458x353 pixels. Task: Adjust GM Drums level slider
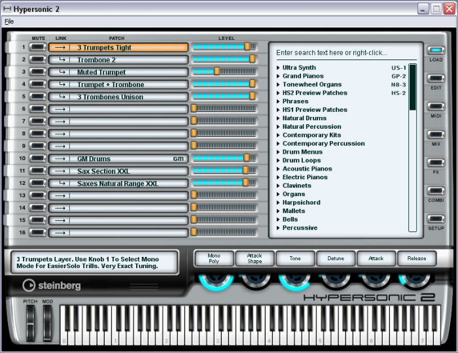coord(247,158)
